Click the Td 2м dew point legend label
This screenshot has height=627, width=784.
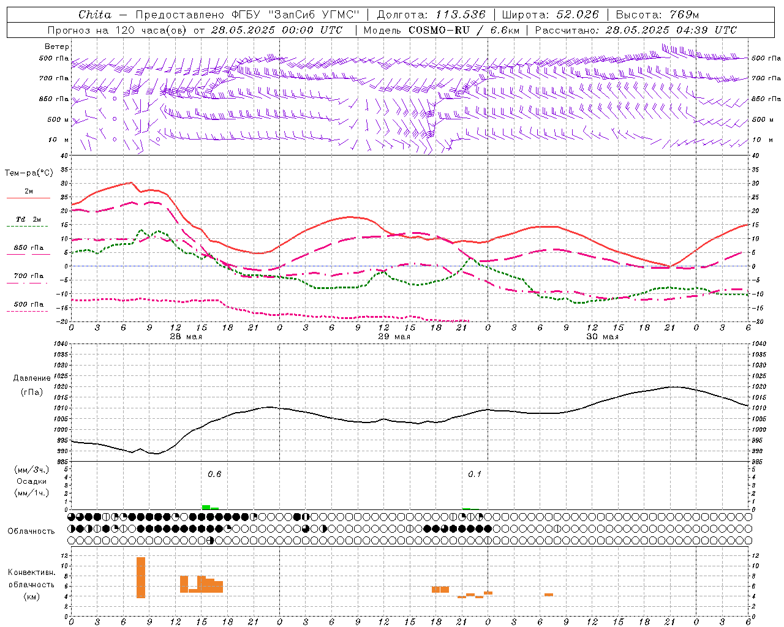(29, 219)
